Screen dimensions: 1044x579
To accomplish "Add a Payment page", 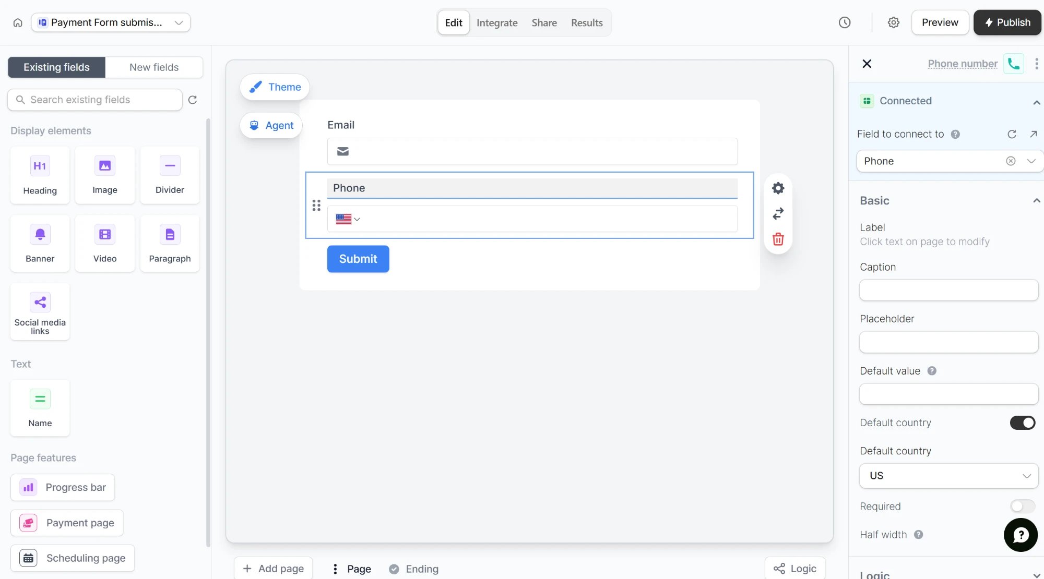I will pos(67,523).
